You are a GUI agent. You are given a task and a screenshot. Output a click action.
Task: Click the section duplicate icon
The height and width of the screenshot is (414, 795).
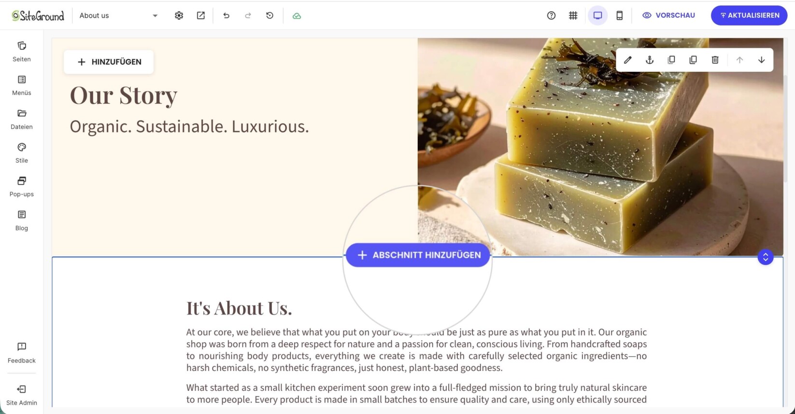[671, 60]
